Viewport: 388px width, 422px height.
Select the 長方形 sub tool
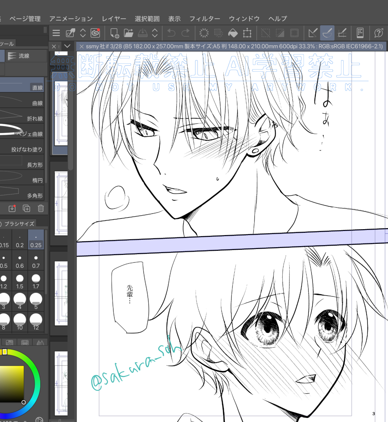coord(22,162)
